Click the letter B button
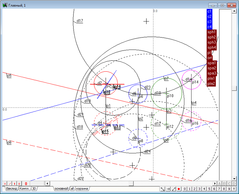The image size is (239, 194). 224,184
